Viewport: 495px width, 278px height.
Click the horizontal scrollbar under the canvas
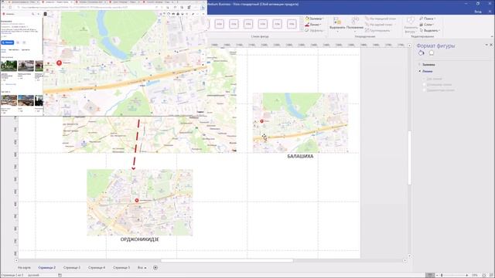pyautogui.click(x=227, y=261)
